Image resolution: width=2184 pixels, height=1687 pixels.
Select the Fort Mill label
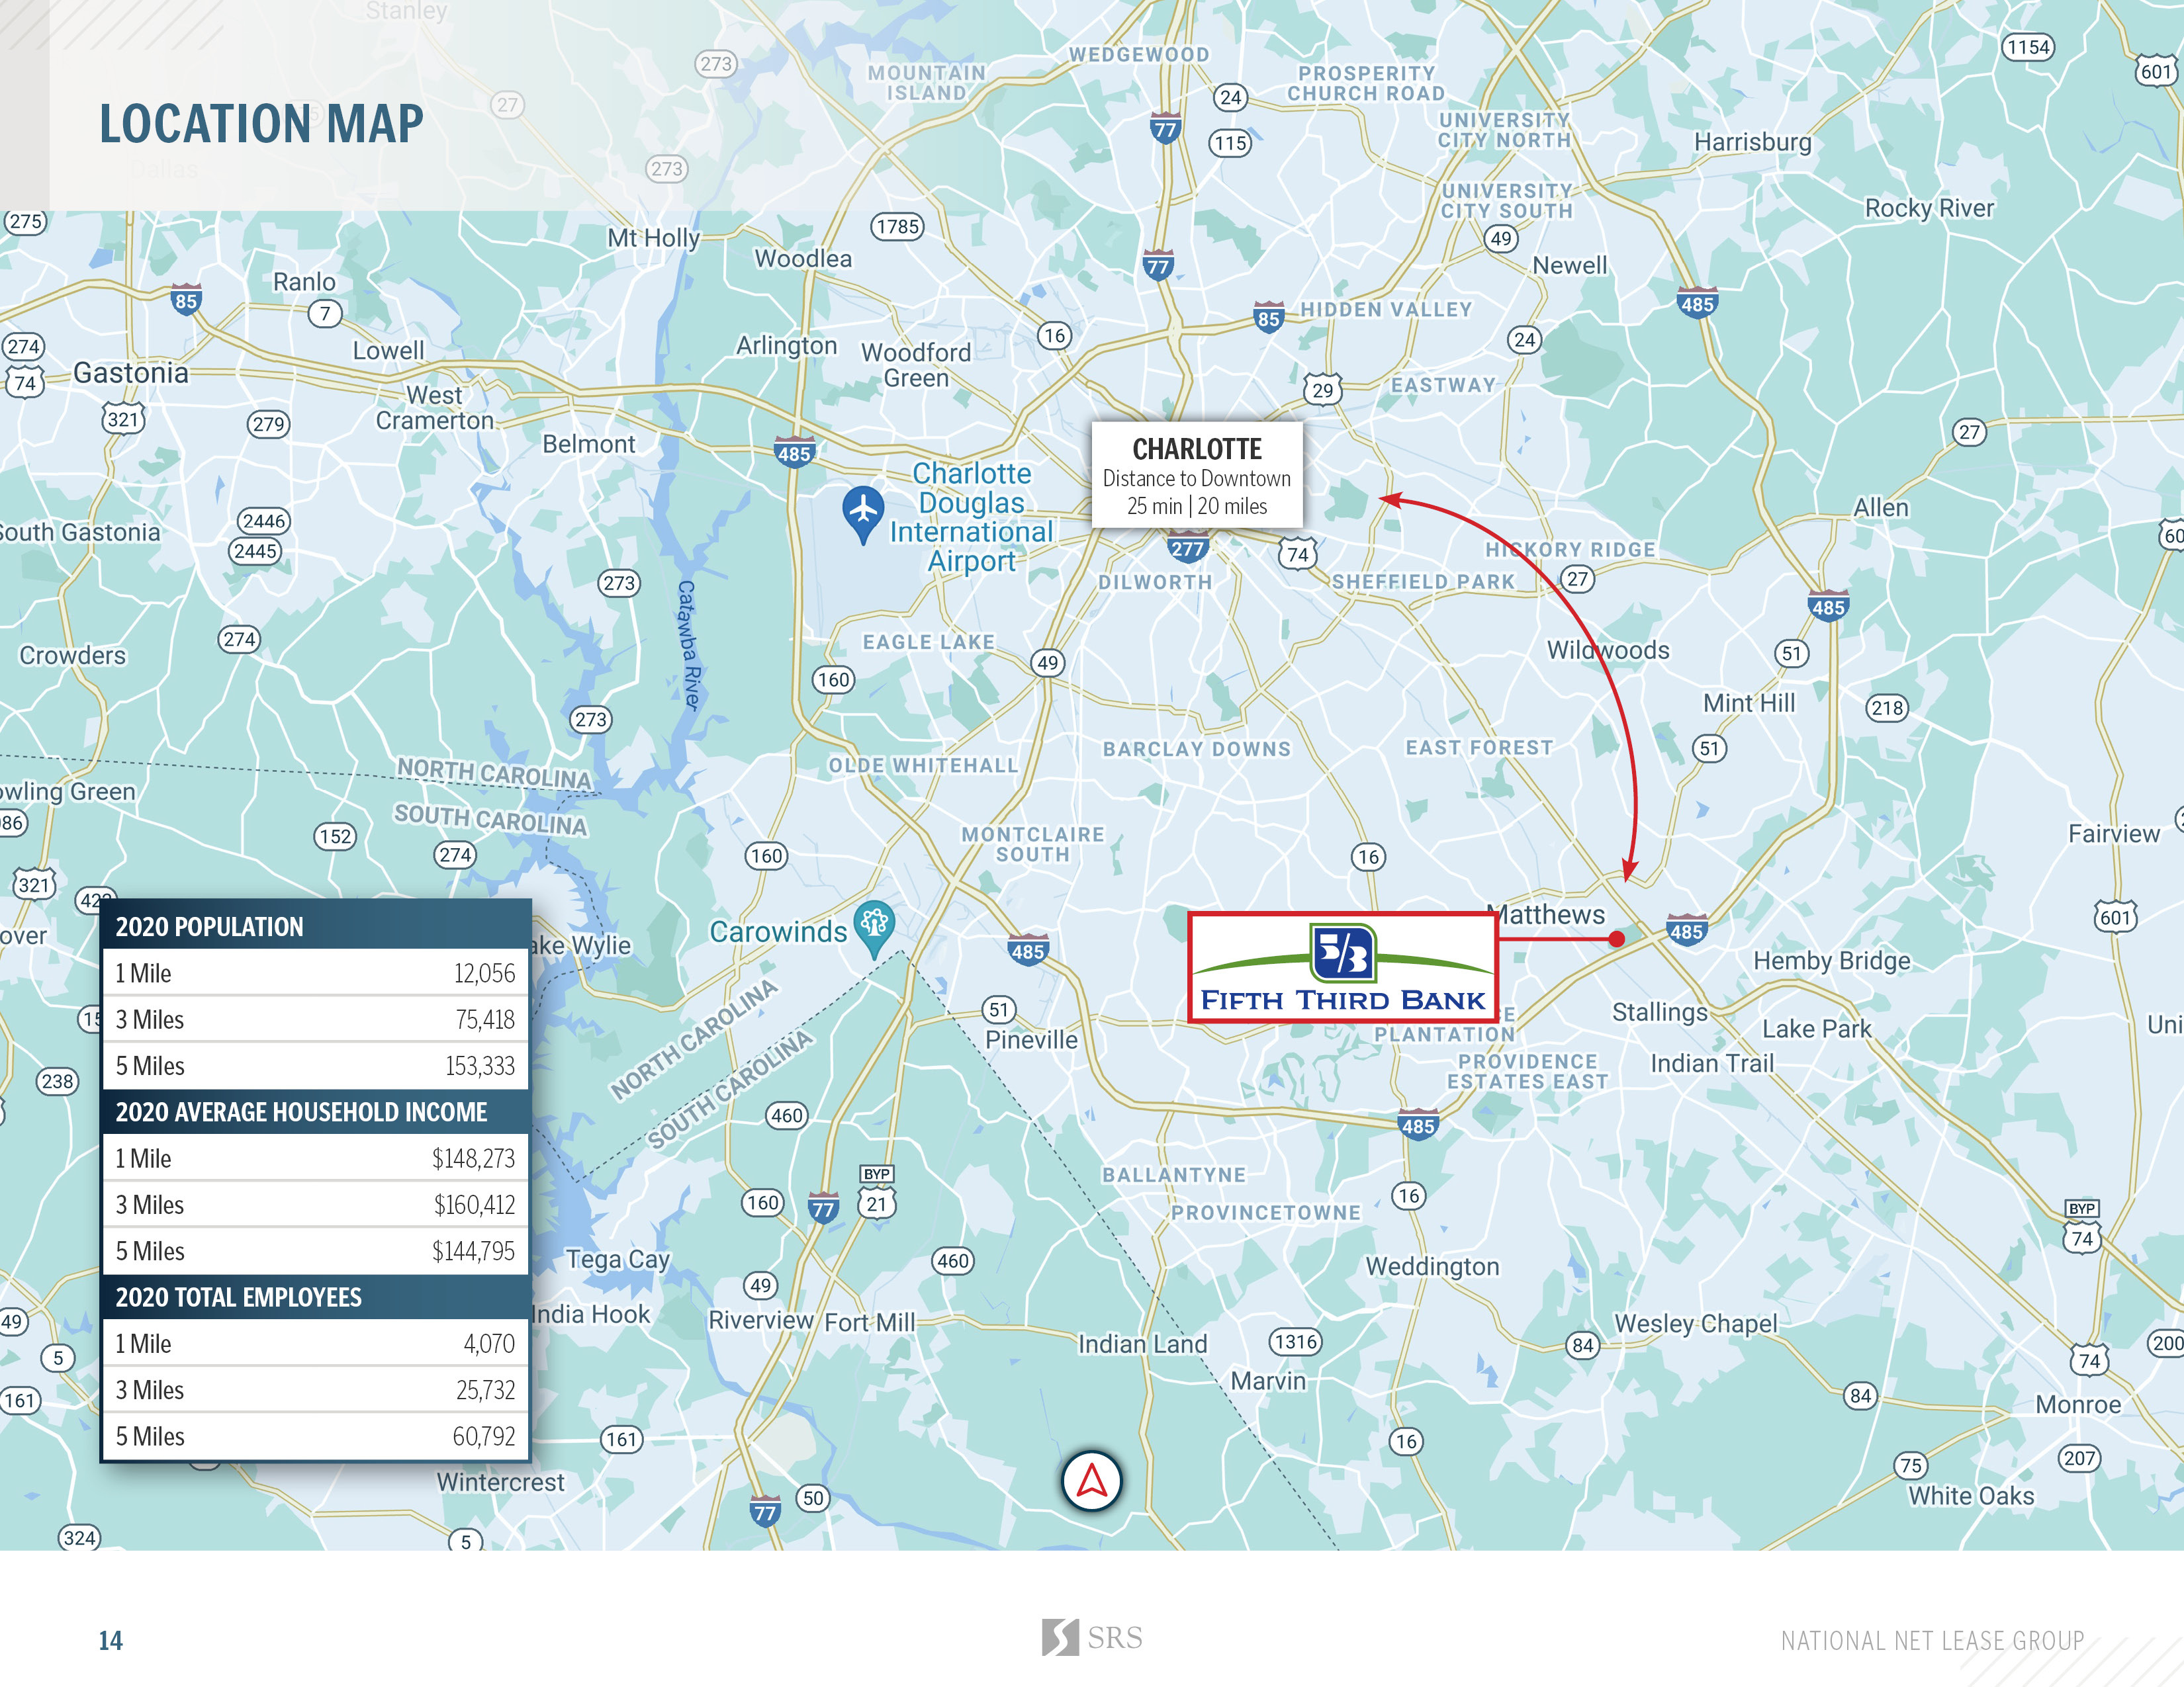point(869,1323)
